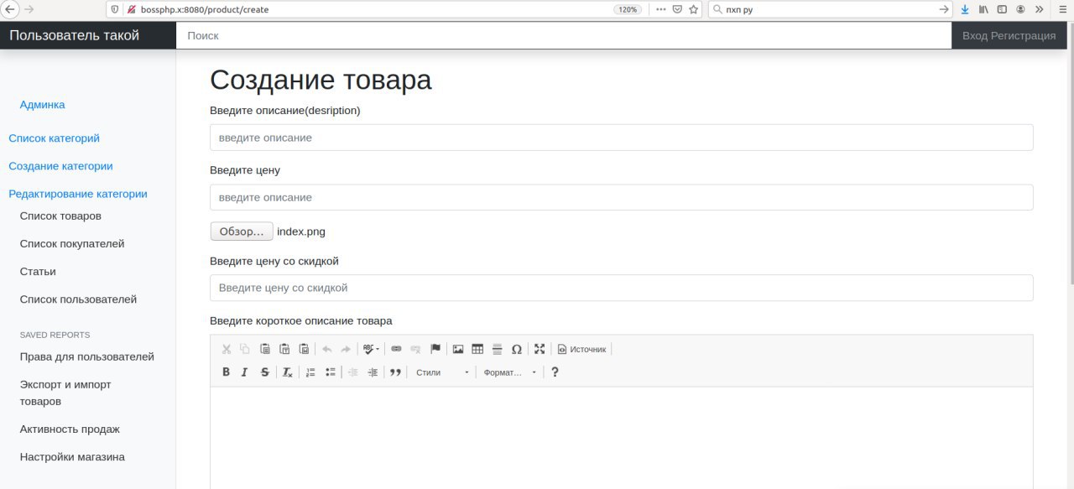Bookmark this page with star icon
Image resolution: width=1074 pixels, height=489 pixels.
694,9
